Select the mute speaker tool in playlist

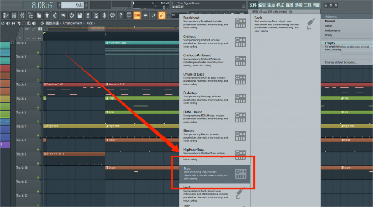click(x=8, y=23)
